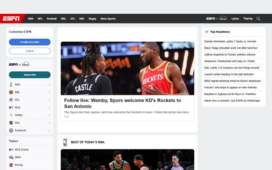This screenshot has width=272, height=170.
Task: Click the Spurs lost their opener description
Action: tap(127, 112)
